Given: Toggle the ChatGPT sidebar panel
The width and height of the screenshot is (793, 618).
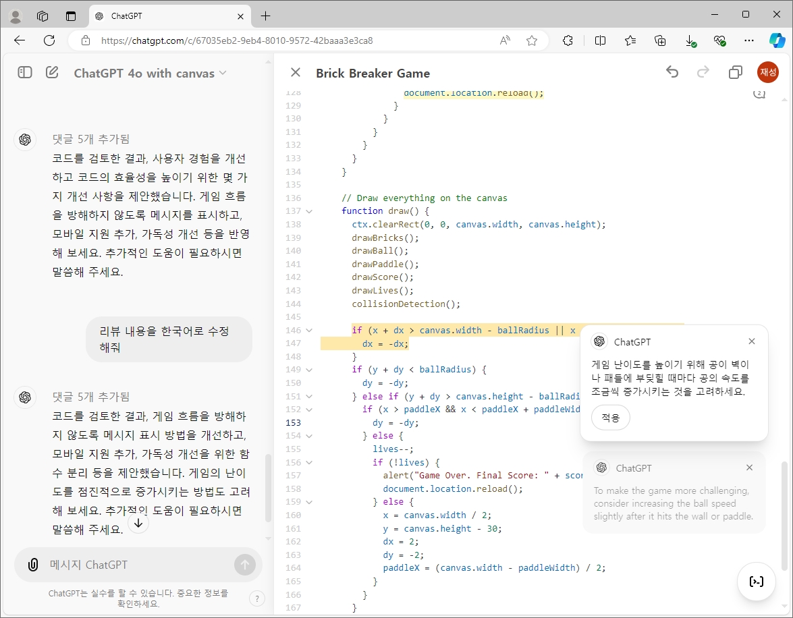Looking at the screenshot, I should (25, 73).
